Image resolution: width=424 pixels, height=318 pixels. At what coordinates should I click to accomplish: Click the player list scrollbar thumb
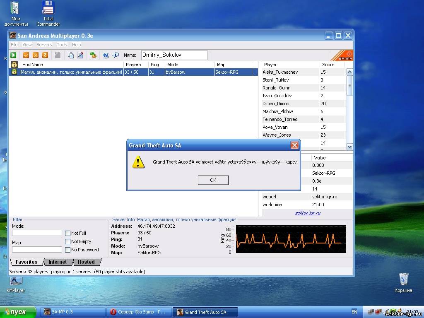tap(349, 86)
